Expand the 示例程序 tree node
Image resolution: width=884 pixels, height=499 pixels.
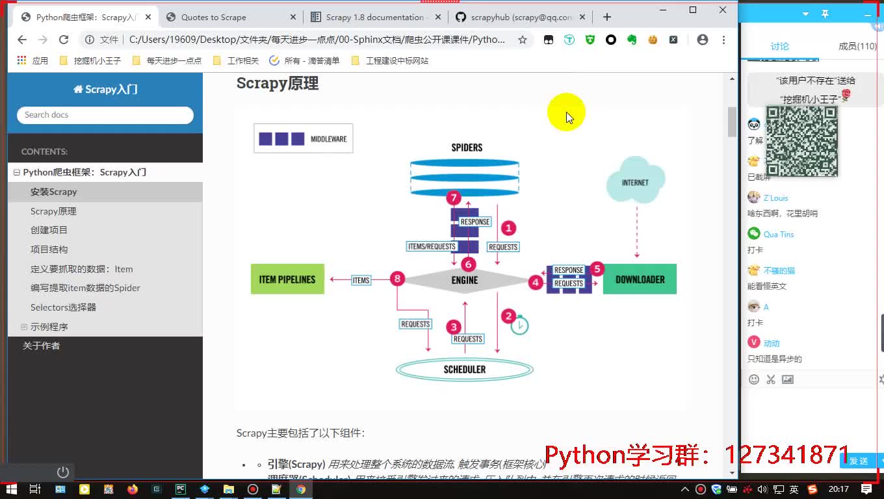click(24, 327)
